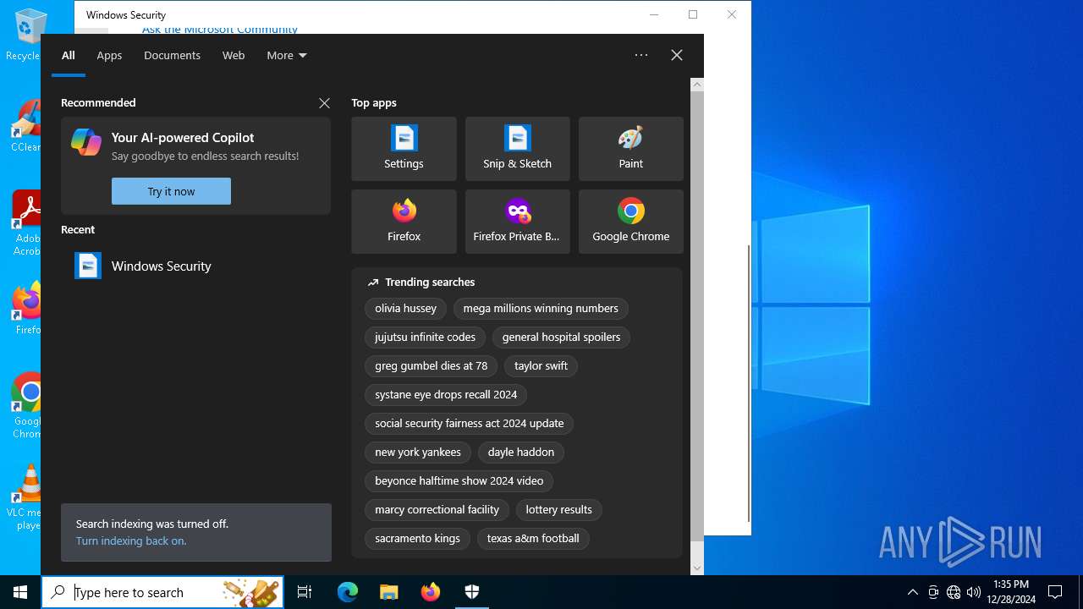Image resolution: width=1083 pixels, height=609 pixels.
Task: Open network icon in system tray
Action: [x=954, y=592]
